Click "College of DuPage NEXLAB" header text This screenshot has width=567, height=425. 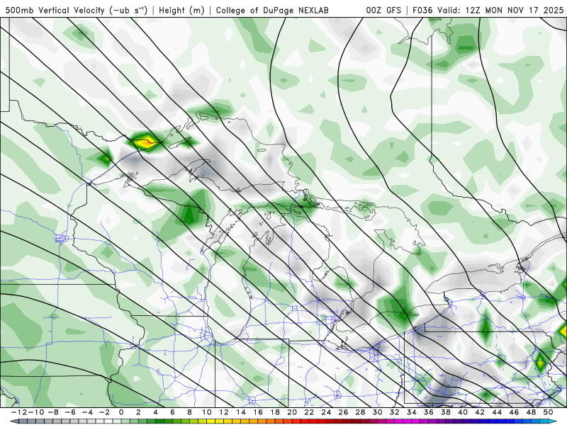272,10
